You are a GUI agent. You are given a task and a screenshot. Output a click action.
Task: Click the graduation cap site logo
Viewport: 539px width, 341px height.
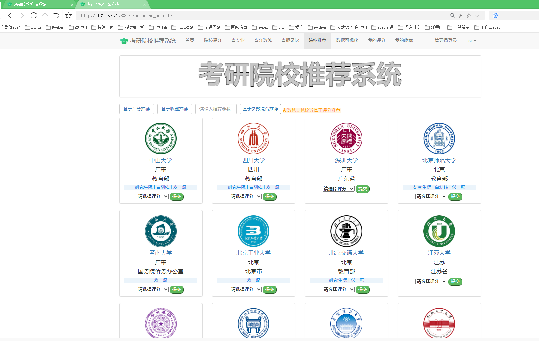[x=124, y=41]
